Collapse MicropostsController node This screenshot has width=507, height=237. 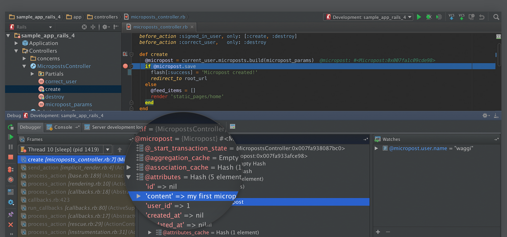24,66
